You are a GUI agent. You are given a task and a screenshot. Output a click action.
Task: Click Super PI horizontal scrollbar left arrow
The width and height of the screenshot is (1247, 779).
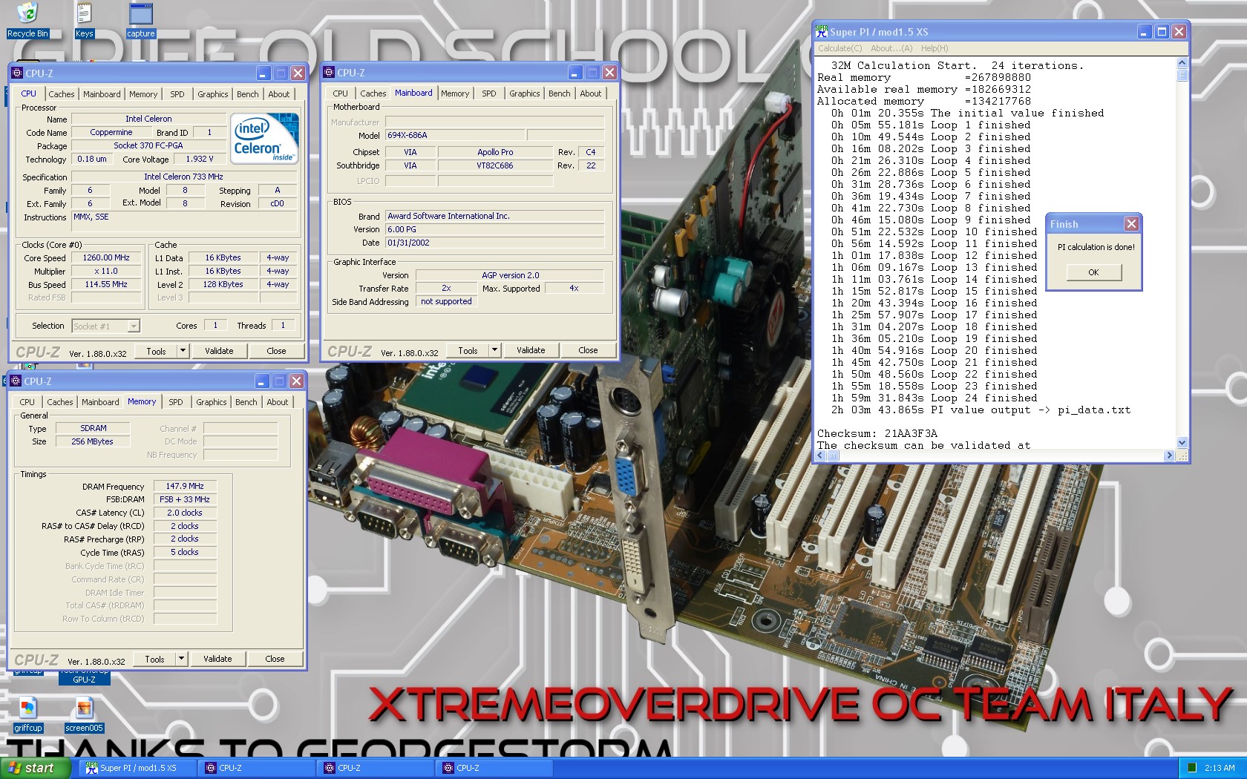click(821, 456)
